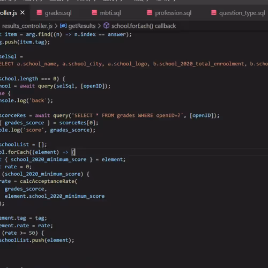
Task: Click the profession.sql database file icon
Action: [x=150, y=13]
